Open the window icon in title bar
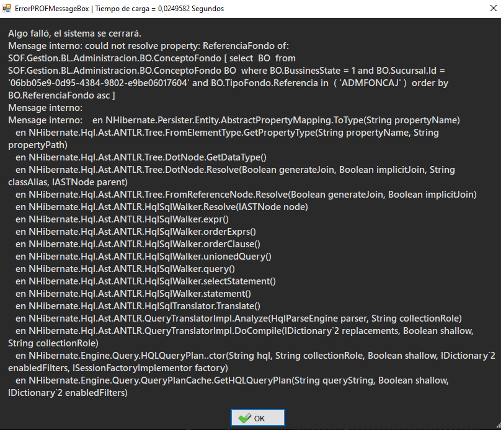The image size is (501, 430). click(x=7, y=9)
